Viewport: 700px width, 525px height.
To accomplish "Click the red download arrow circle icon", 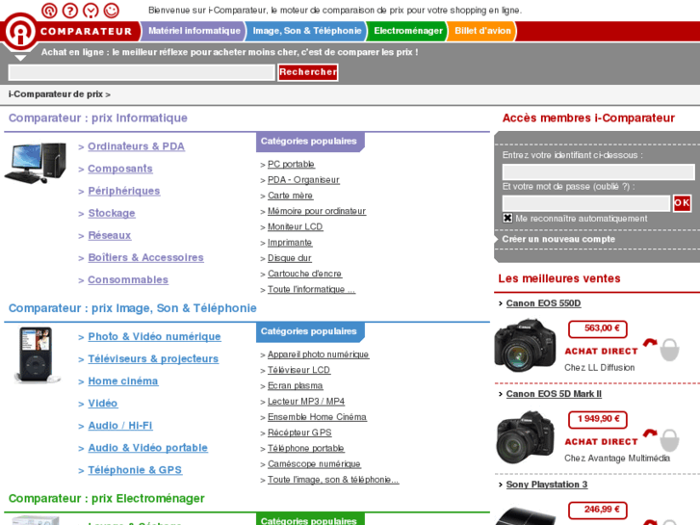I will 91,11.
